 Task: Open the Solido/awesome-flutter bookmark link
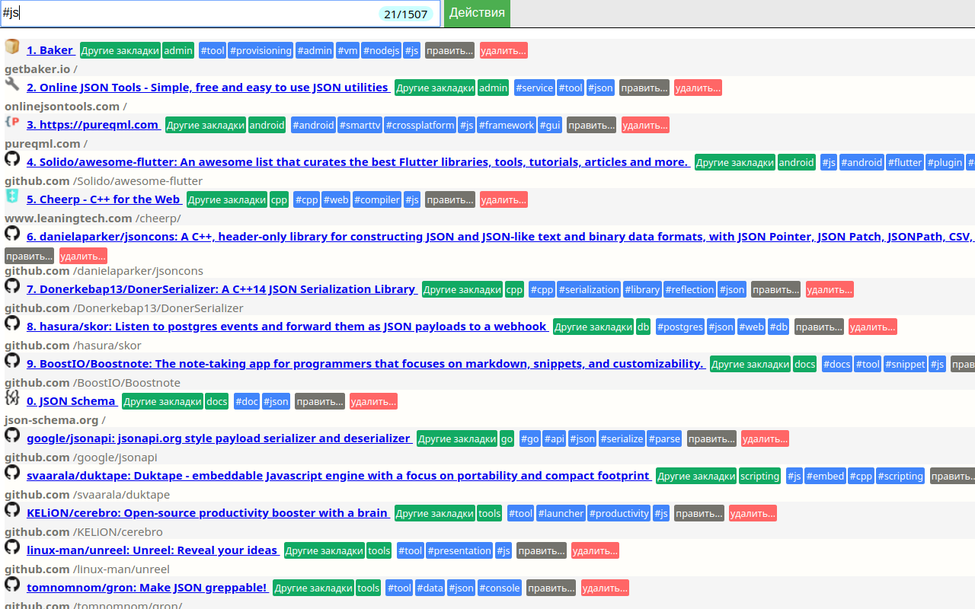pyautogui.click(x=358, y=162)
